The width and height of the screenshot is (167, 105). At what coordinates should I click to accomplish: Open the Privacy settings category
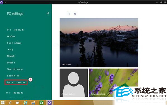11,50
